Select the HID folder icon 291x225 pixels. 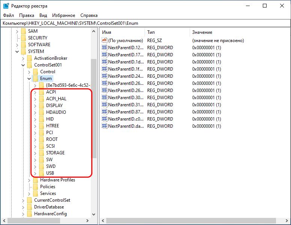point(42,119)
